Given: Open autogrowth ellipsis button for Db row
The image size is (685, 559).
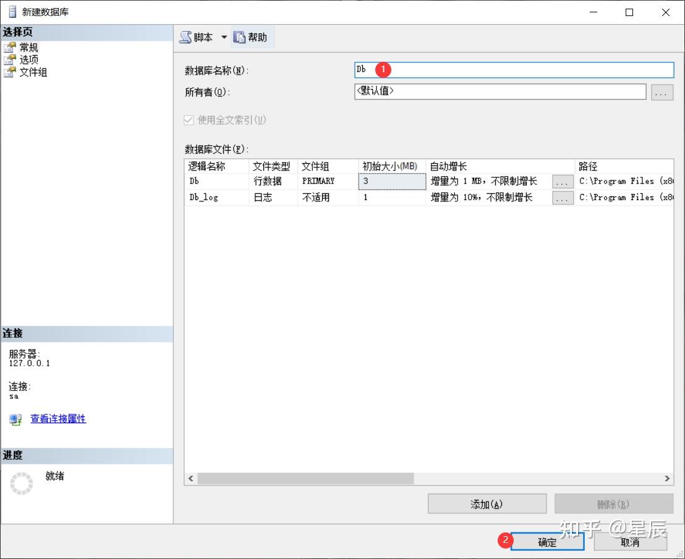Looking at the screenshot, I should pos(563,182).
